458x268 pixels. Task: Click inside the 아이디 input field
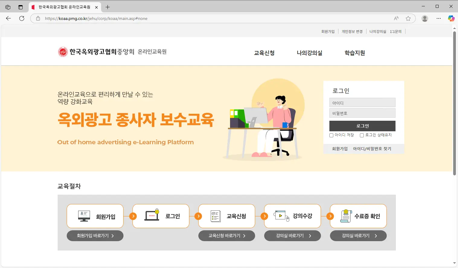[x=362, y=103]
